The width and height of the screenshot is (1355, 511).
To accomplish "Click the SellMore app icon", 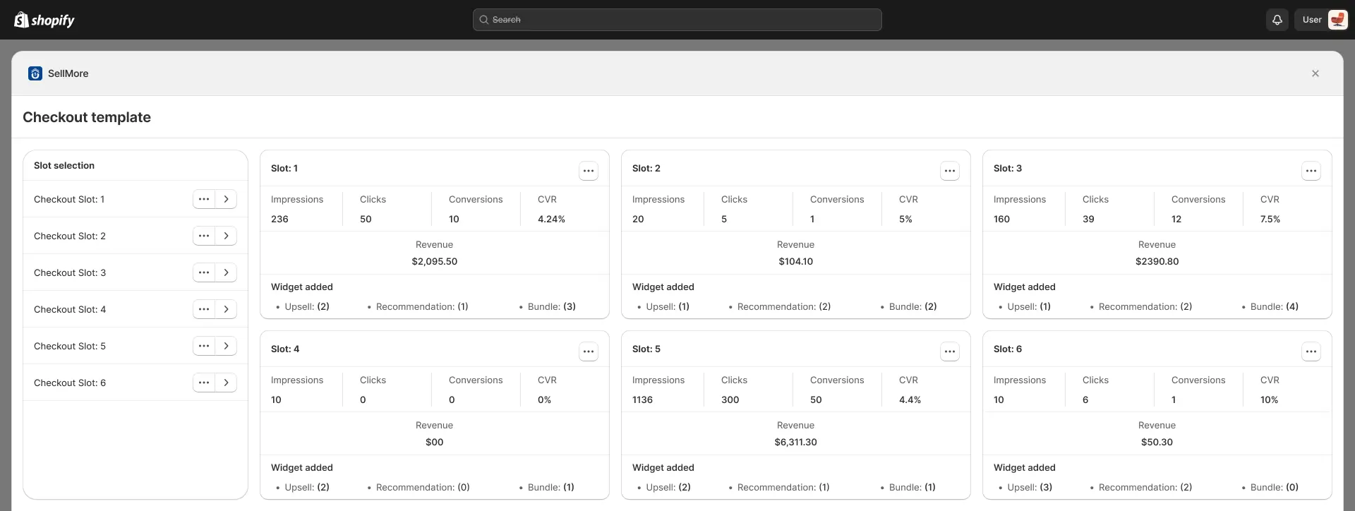I will tap(35, 73).
